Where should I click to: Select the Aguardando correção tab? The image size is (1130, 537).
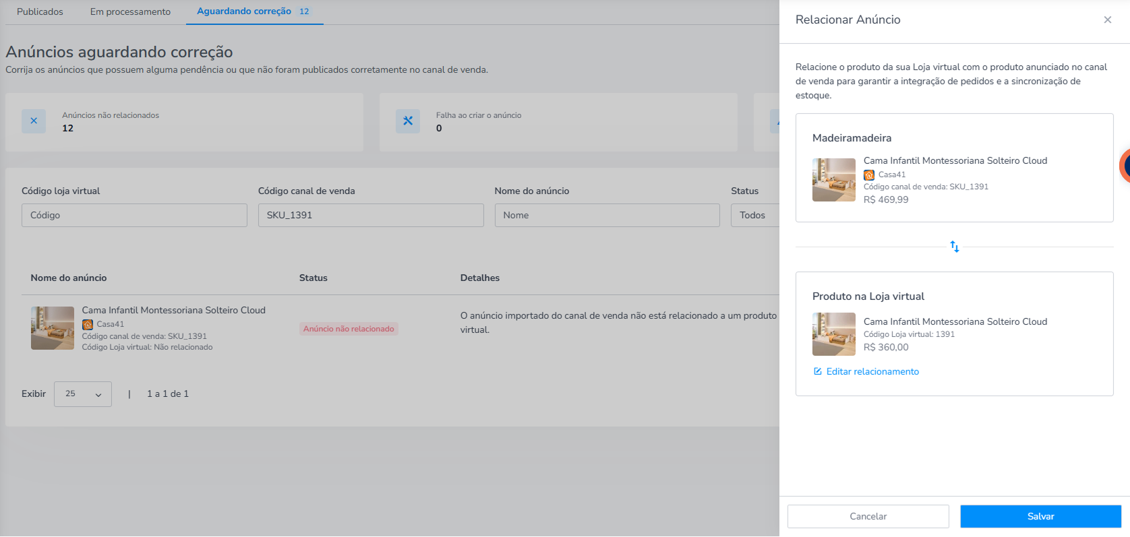pyautogui.click(x=254, y=11)
